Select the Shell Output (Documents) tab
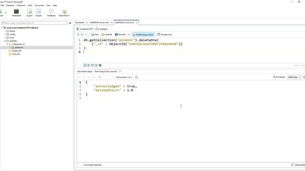The image size is (305, 171). click(x=106, y=72)
